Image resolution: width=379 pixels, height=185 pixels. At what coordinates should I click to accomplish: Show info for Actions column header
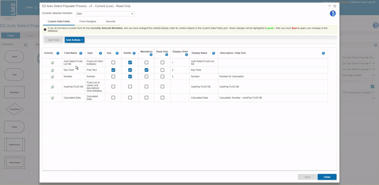pyautogui.click(x=58, y=53)
